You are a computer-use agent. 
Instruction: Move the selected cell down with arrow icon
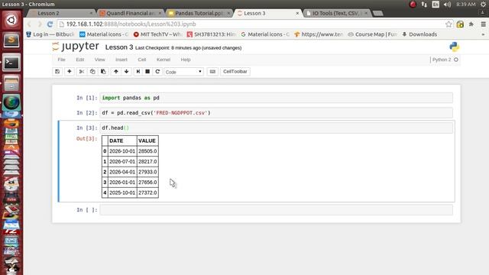(x=126, y=71)
